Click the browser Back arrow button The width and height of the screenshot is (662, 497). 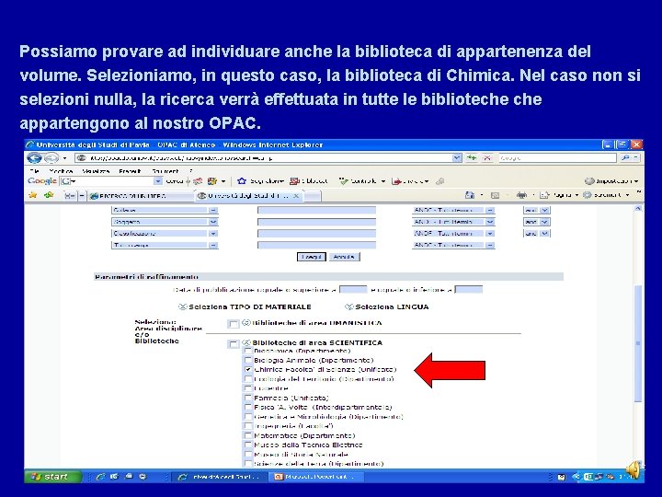point(34,157)
